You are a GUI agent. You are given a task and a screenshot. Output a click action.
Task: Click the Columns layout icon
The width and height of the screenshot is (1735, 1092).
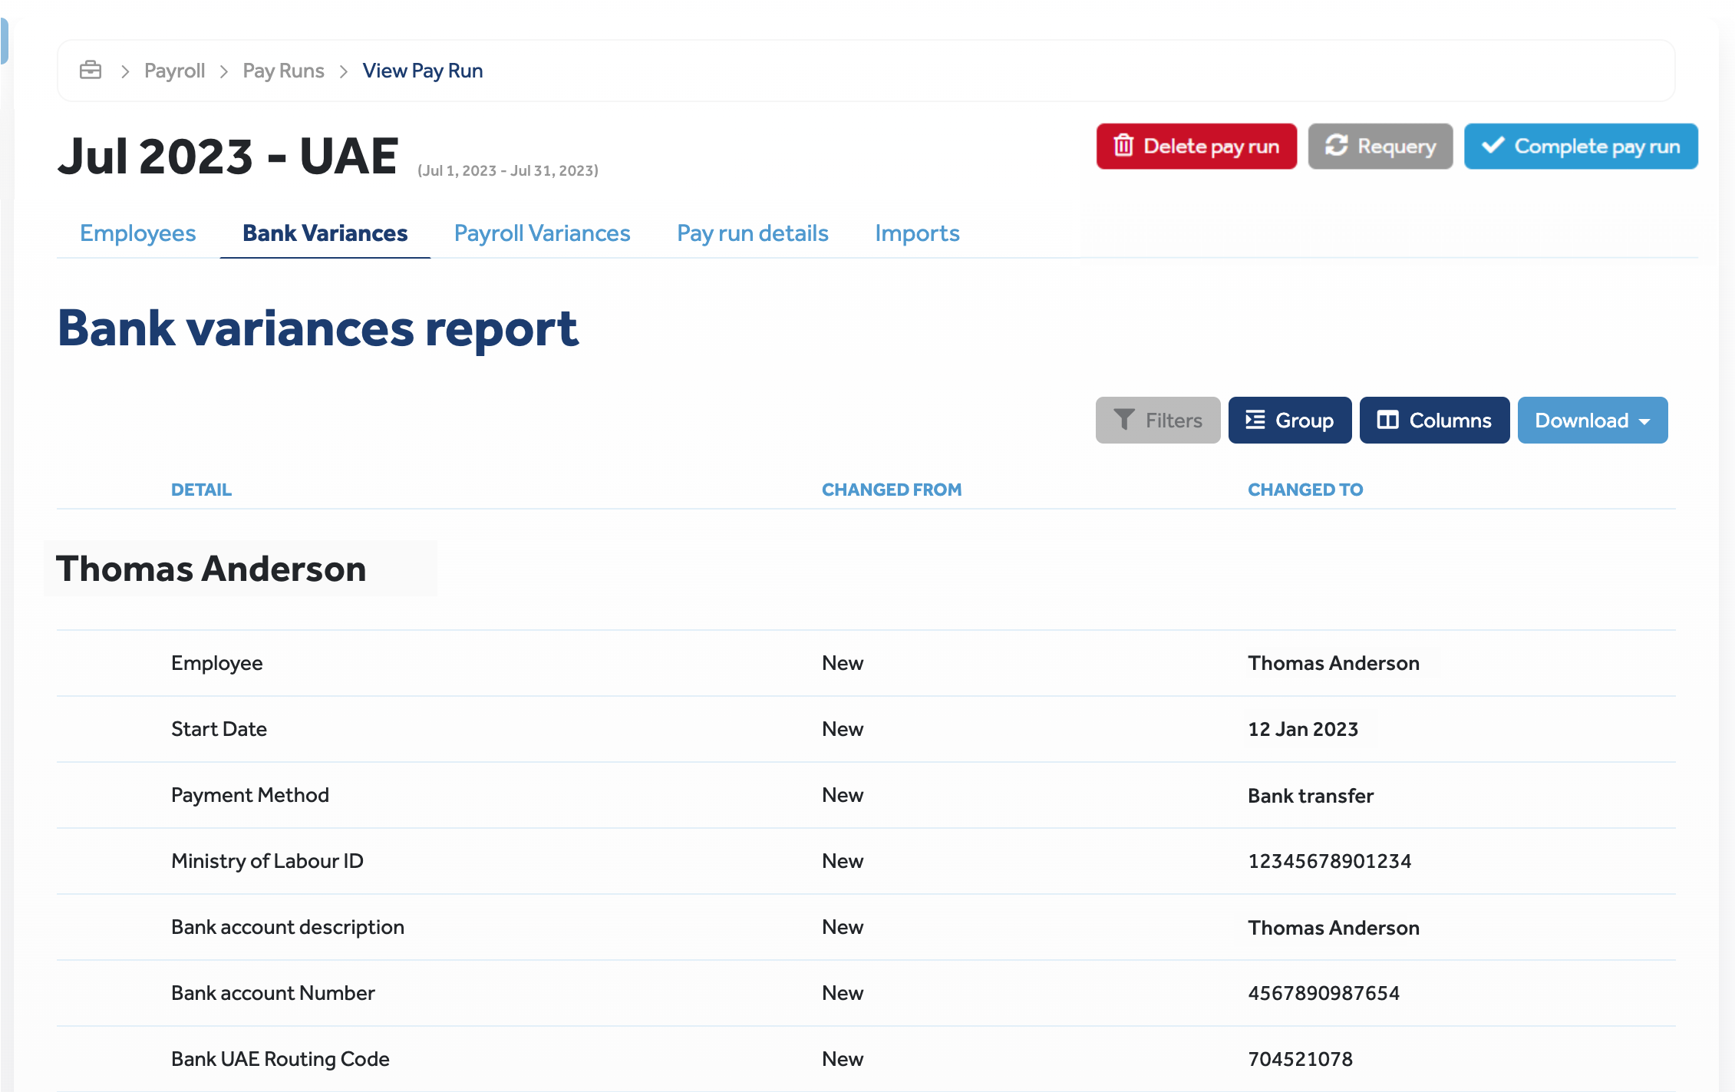coord(1387,420)
